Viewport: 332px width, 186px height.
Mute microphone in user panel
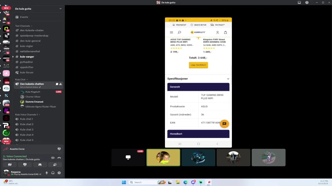point(47,173)
